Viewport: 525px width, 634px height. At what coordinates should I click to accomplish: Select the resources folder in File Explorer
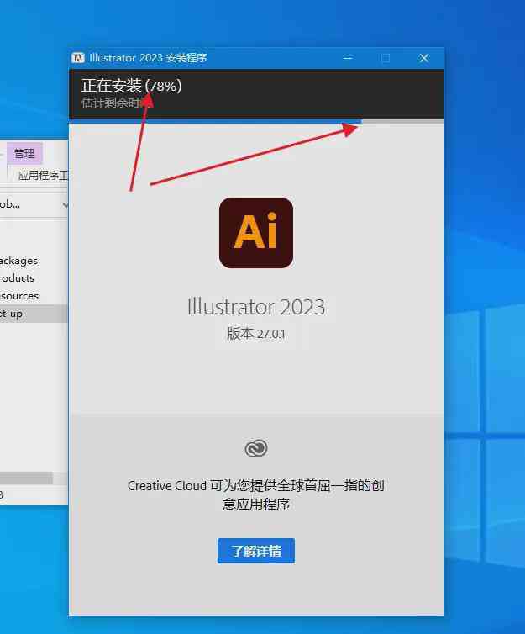click(19, 296)
